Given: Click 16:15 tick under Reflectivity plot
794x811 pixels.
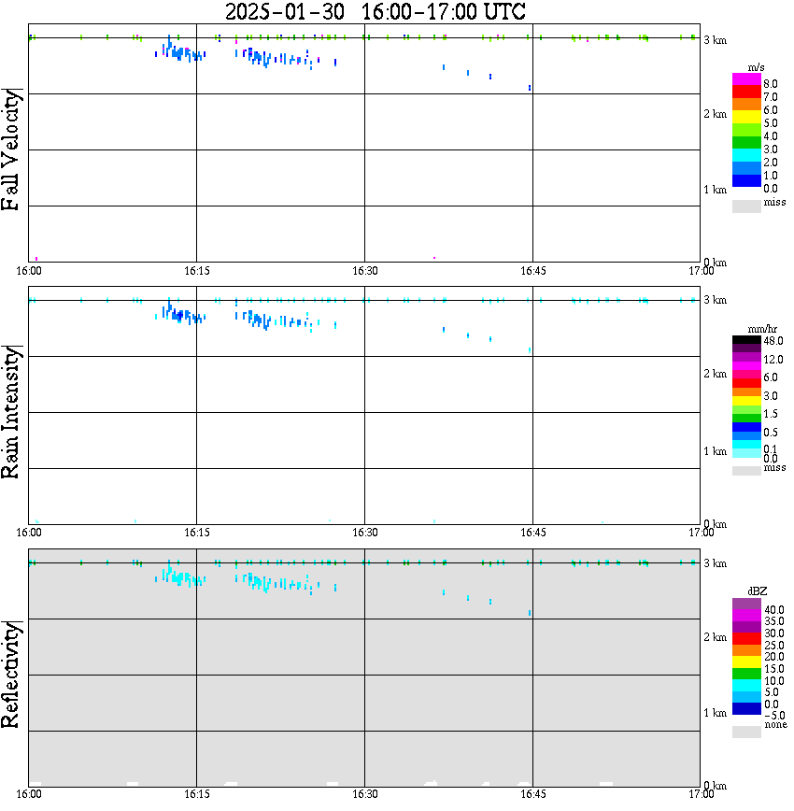Looking at the screenshot, I should (x=196, y=794).
